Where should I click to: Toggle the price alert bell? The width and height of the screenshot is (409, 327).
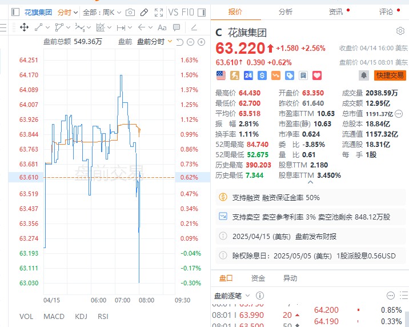(364, 75)
